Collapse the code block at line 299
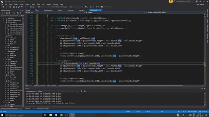The image size is (209, 117). [x=38, y=48]
